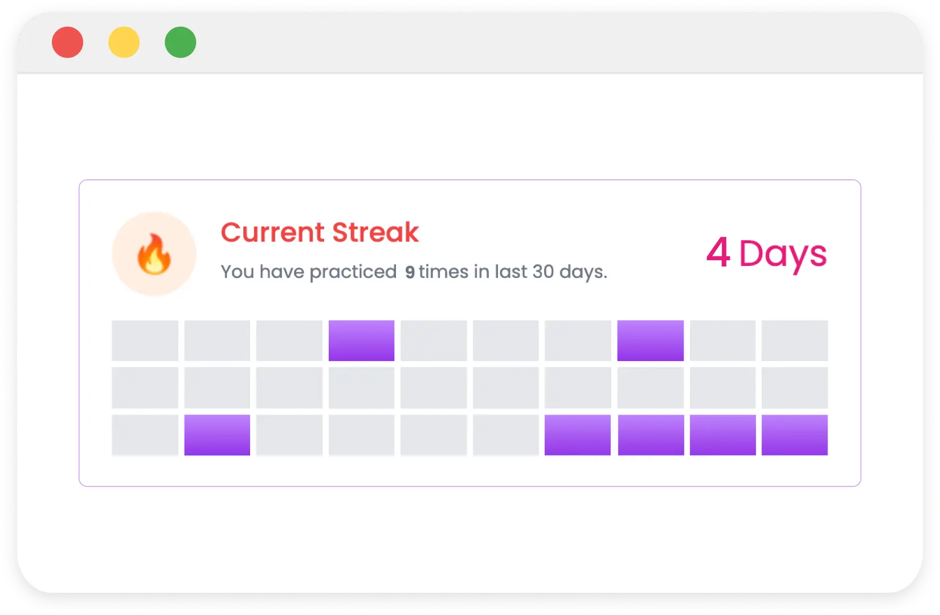Select the purple cell in top row fourth column
Viewport: 940px width, 615px height.
click(x=361, y=341)
